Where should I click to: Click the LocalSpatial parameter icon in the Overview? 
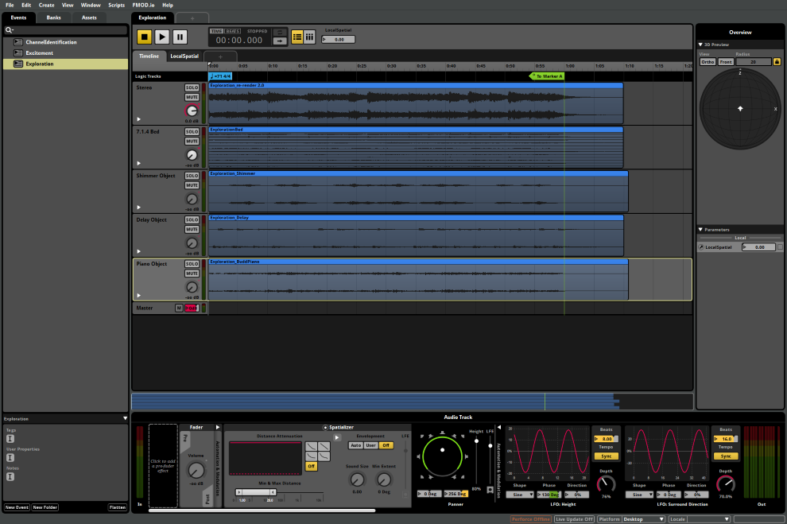click(x=701, y=247)
